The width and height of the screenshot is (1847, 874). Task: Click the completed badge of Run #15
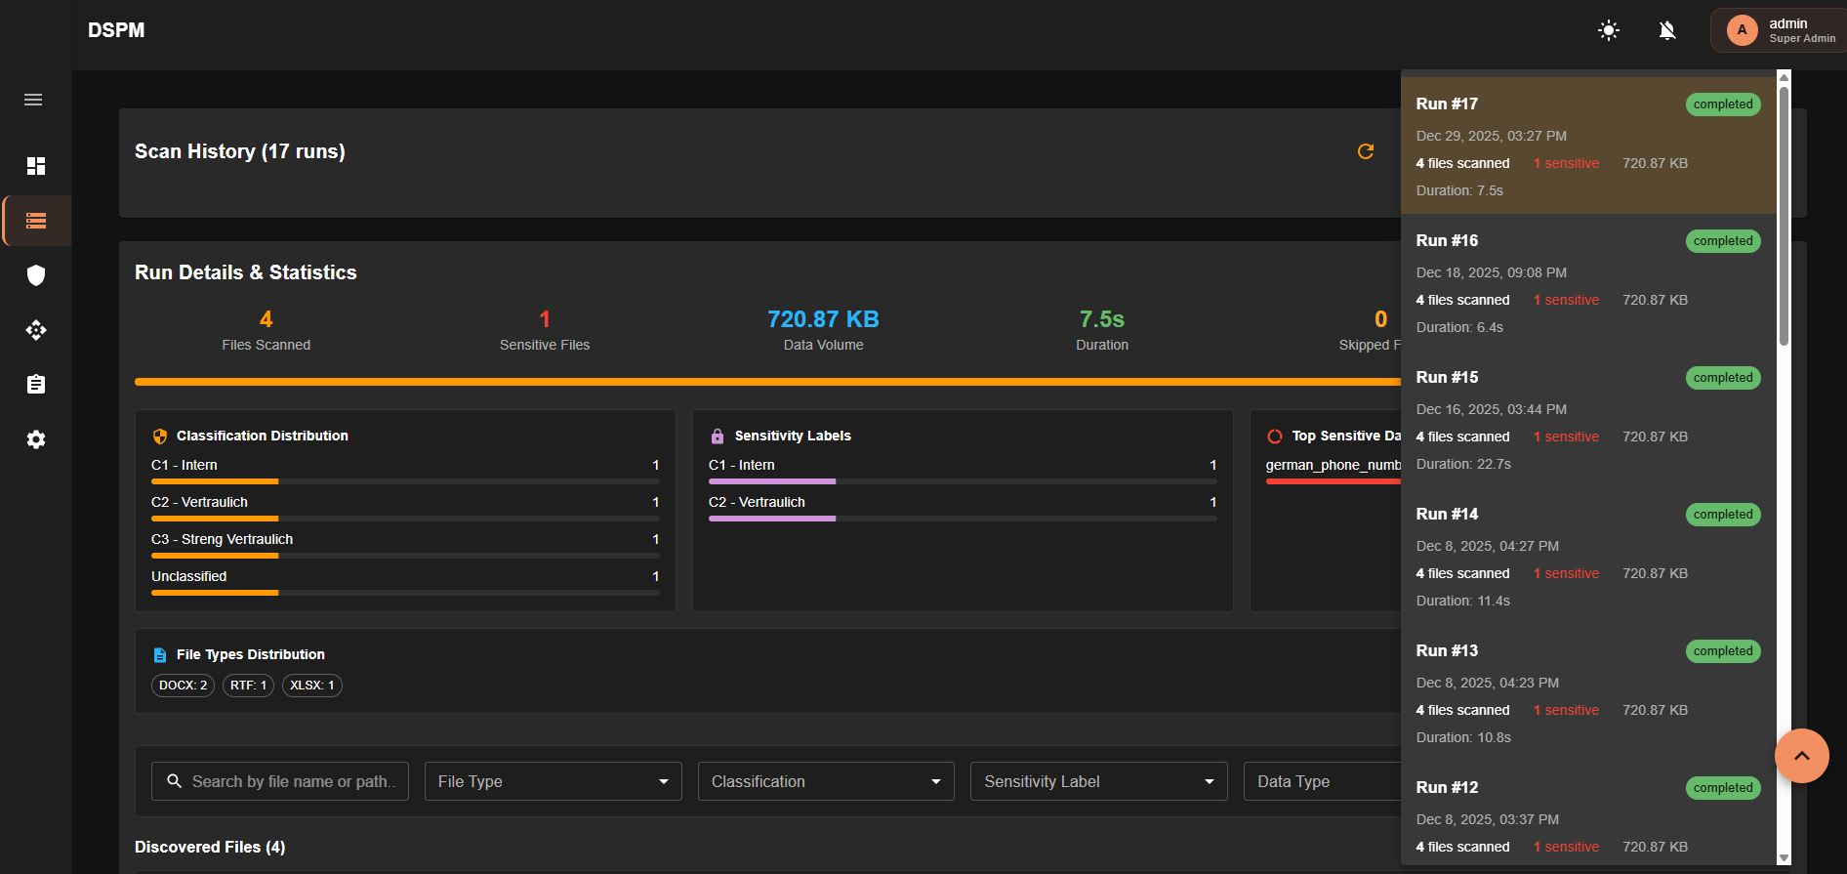pyautogui.click(x=1723, y=378)
